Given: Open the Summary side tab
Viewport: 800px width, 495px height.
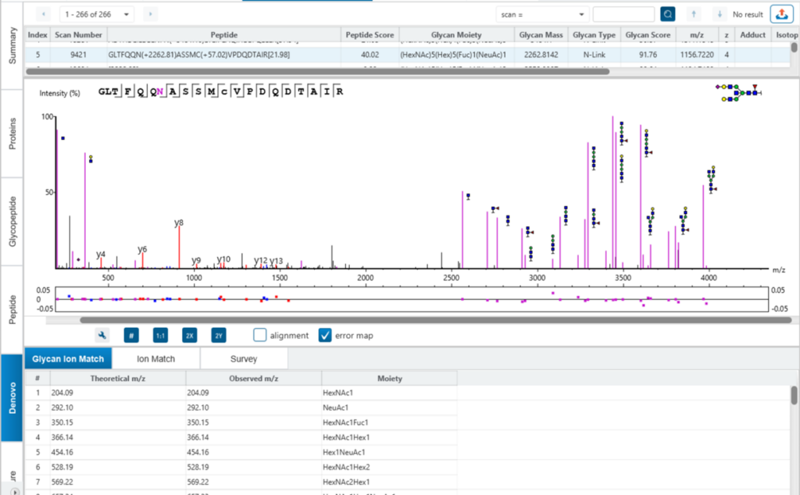Looking at the screenshot, I should pyautogui.click(x=12, y=46).
